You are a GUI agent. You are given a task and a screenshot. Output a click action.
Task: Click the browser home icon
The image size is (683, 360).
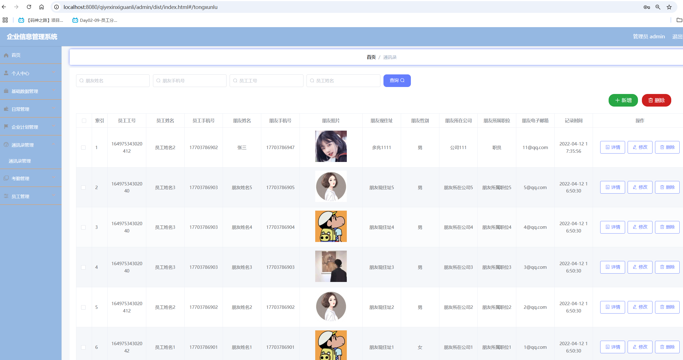pos(41,7)
